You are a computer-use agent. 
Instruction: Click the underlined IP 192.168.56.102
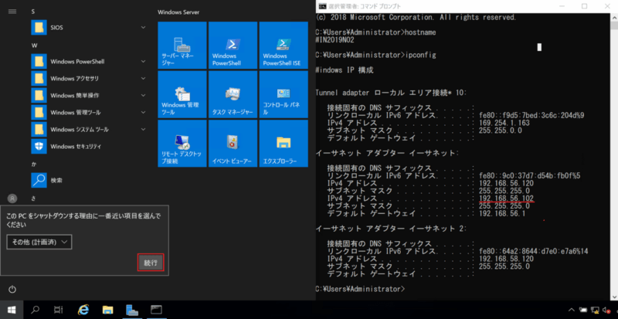[x=507, y=198]
